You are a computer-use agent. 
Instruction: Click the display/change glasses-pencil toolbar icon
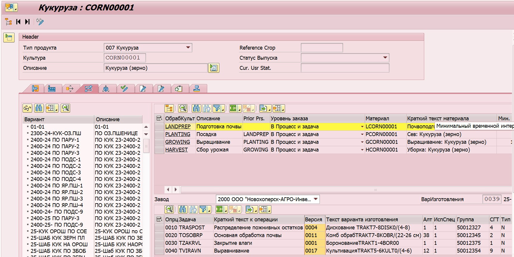40,22
